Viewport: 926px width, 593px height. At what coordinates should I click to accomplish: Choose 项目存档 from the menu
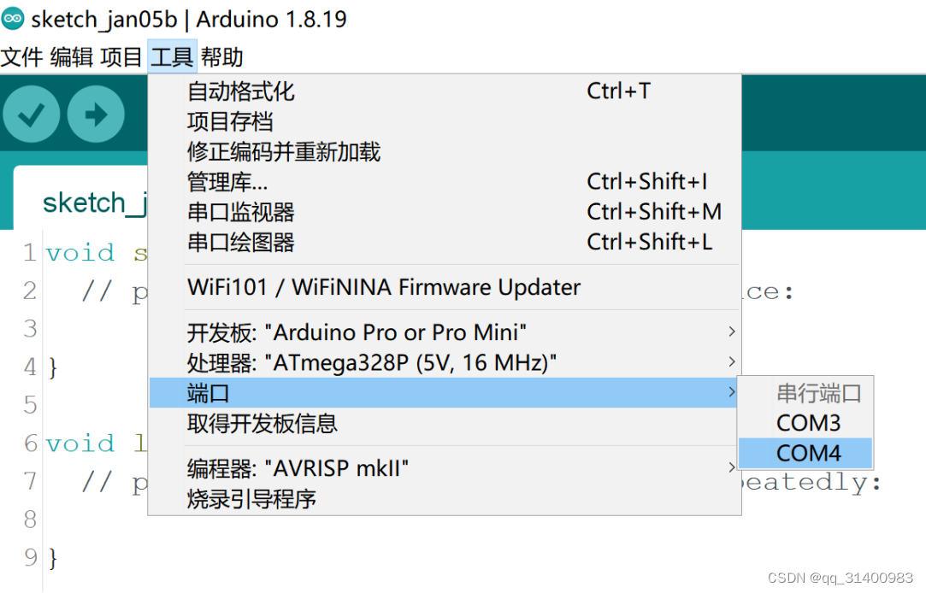pos(445,121)
